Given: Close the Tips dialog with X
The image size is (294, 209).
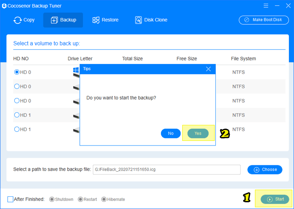Looking at the screenshot, I should point(208,69).
